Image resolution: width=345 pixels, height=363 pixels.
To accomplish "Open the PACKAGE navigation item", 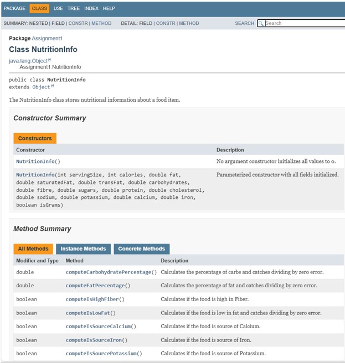I will (14, 8).
